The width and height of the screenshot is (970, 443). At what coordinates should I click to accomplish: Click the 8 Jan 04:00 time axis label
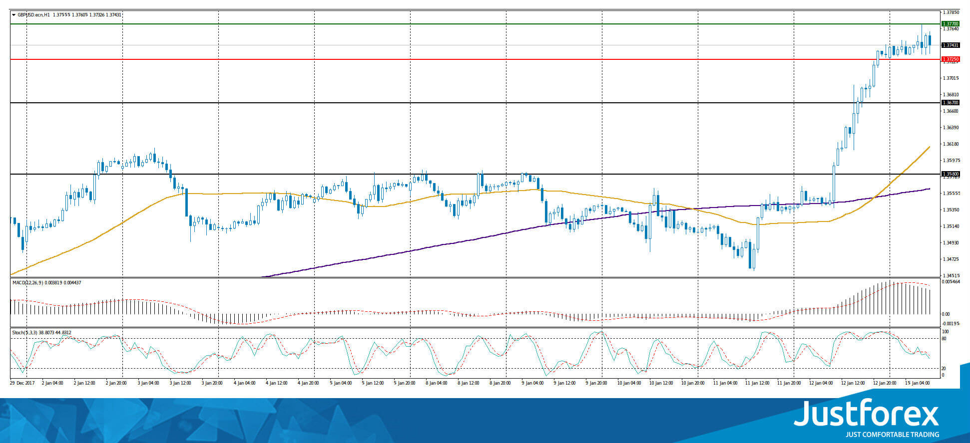436,383
